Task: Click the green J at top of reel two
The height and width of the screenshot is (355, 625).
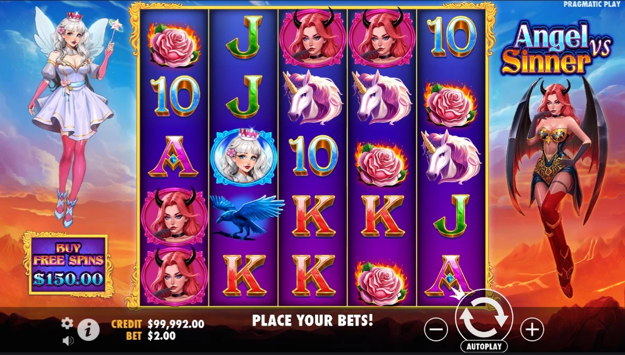Action: (x=244, y=37)
